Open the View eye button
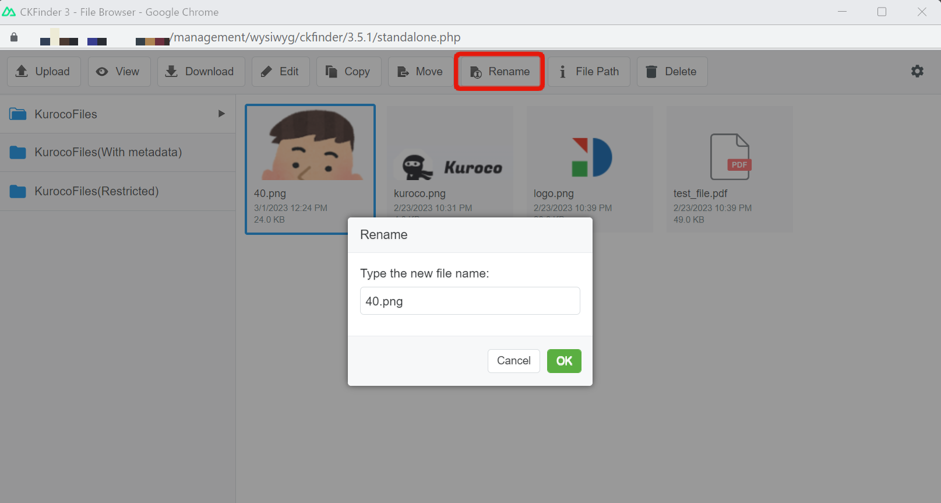Viewport: 941px width, 503px height. 119,72
